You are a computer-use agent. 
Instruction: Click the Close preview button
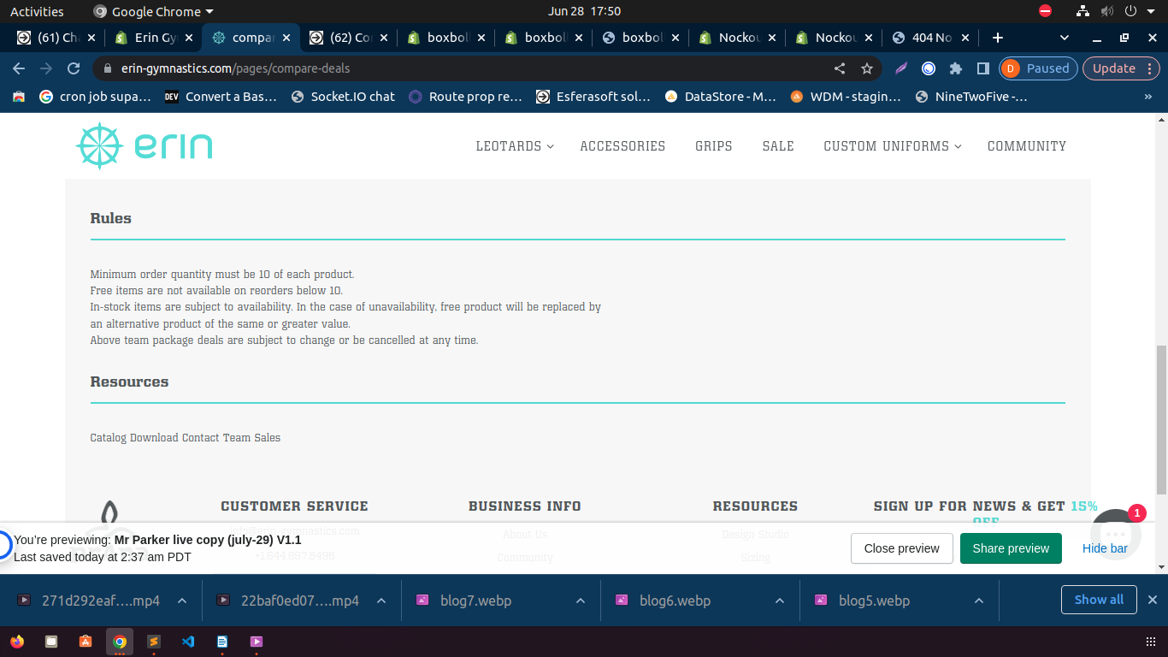[x=901, y=548]
